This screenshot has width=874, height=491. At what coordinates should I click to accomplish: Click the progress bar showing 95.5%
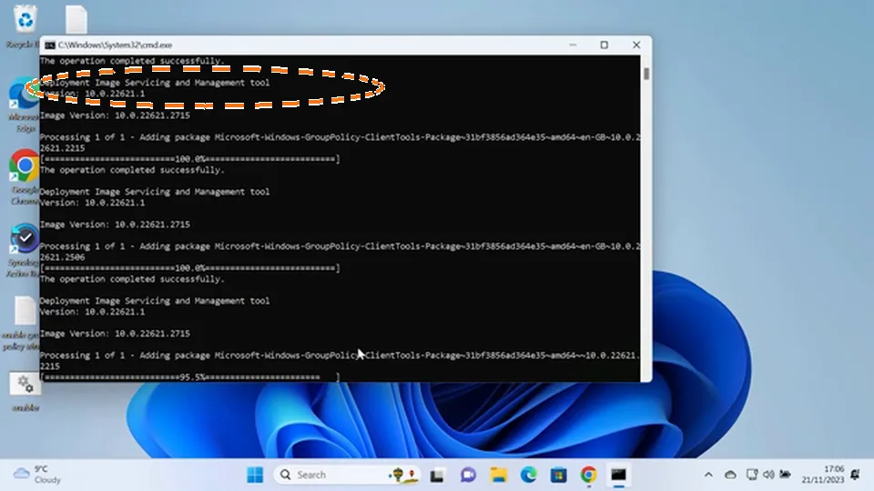pyautogui.click(x=190, y=377)
